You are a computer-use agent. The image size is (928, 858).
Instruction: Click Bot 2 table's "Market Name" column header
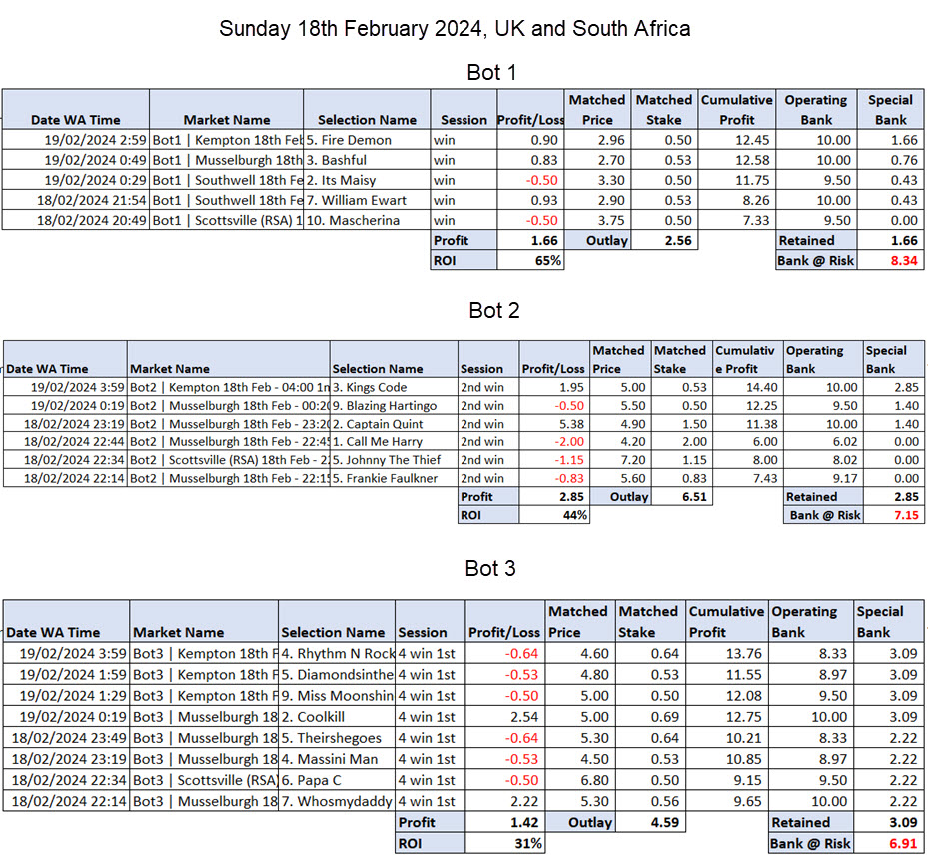click(x=228, y=369)
